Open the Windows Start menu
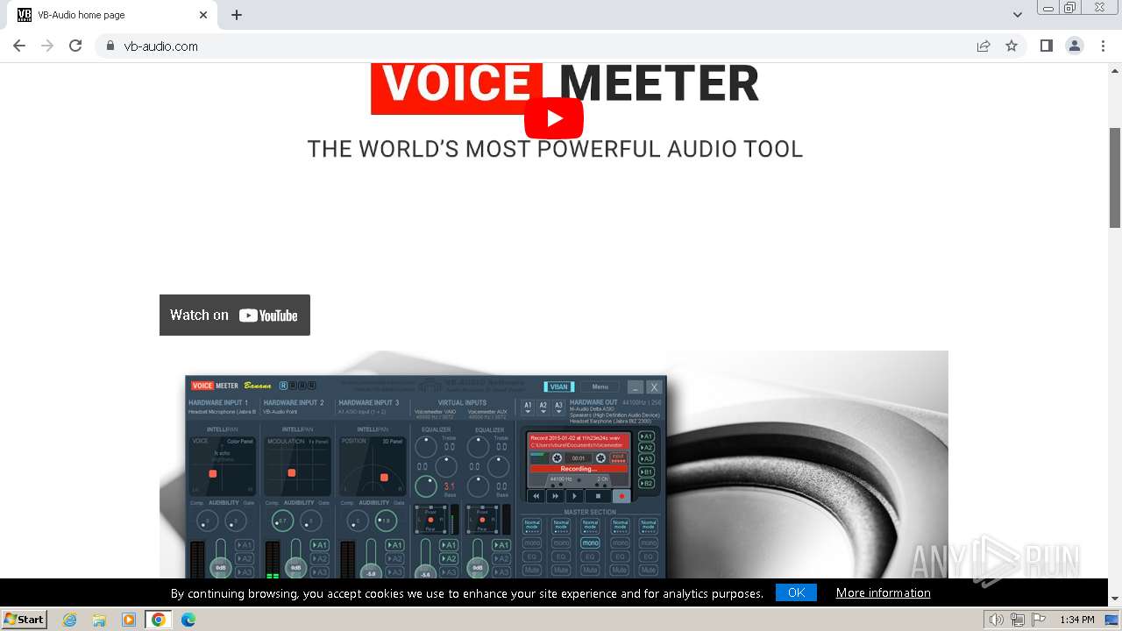The height and width of the screenshot is (631, 1122). (x=24, y=620)
